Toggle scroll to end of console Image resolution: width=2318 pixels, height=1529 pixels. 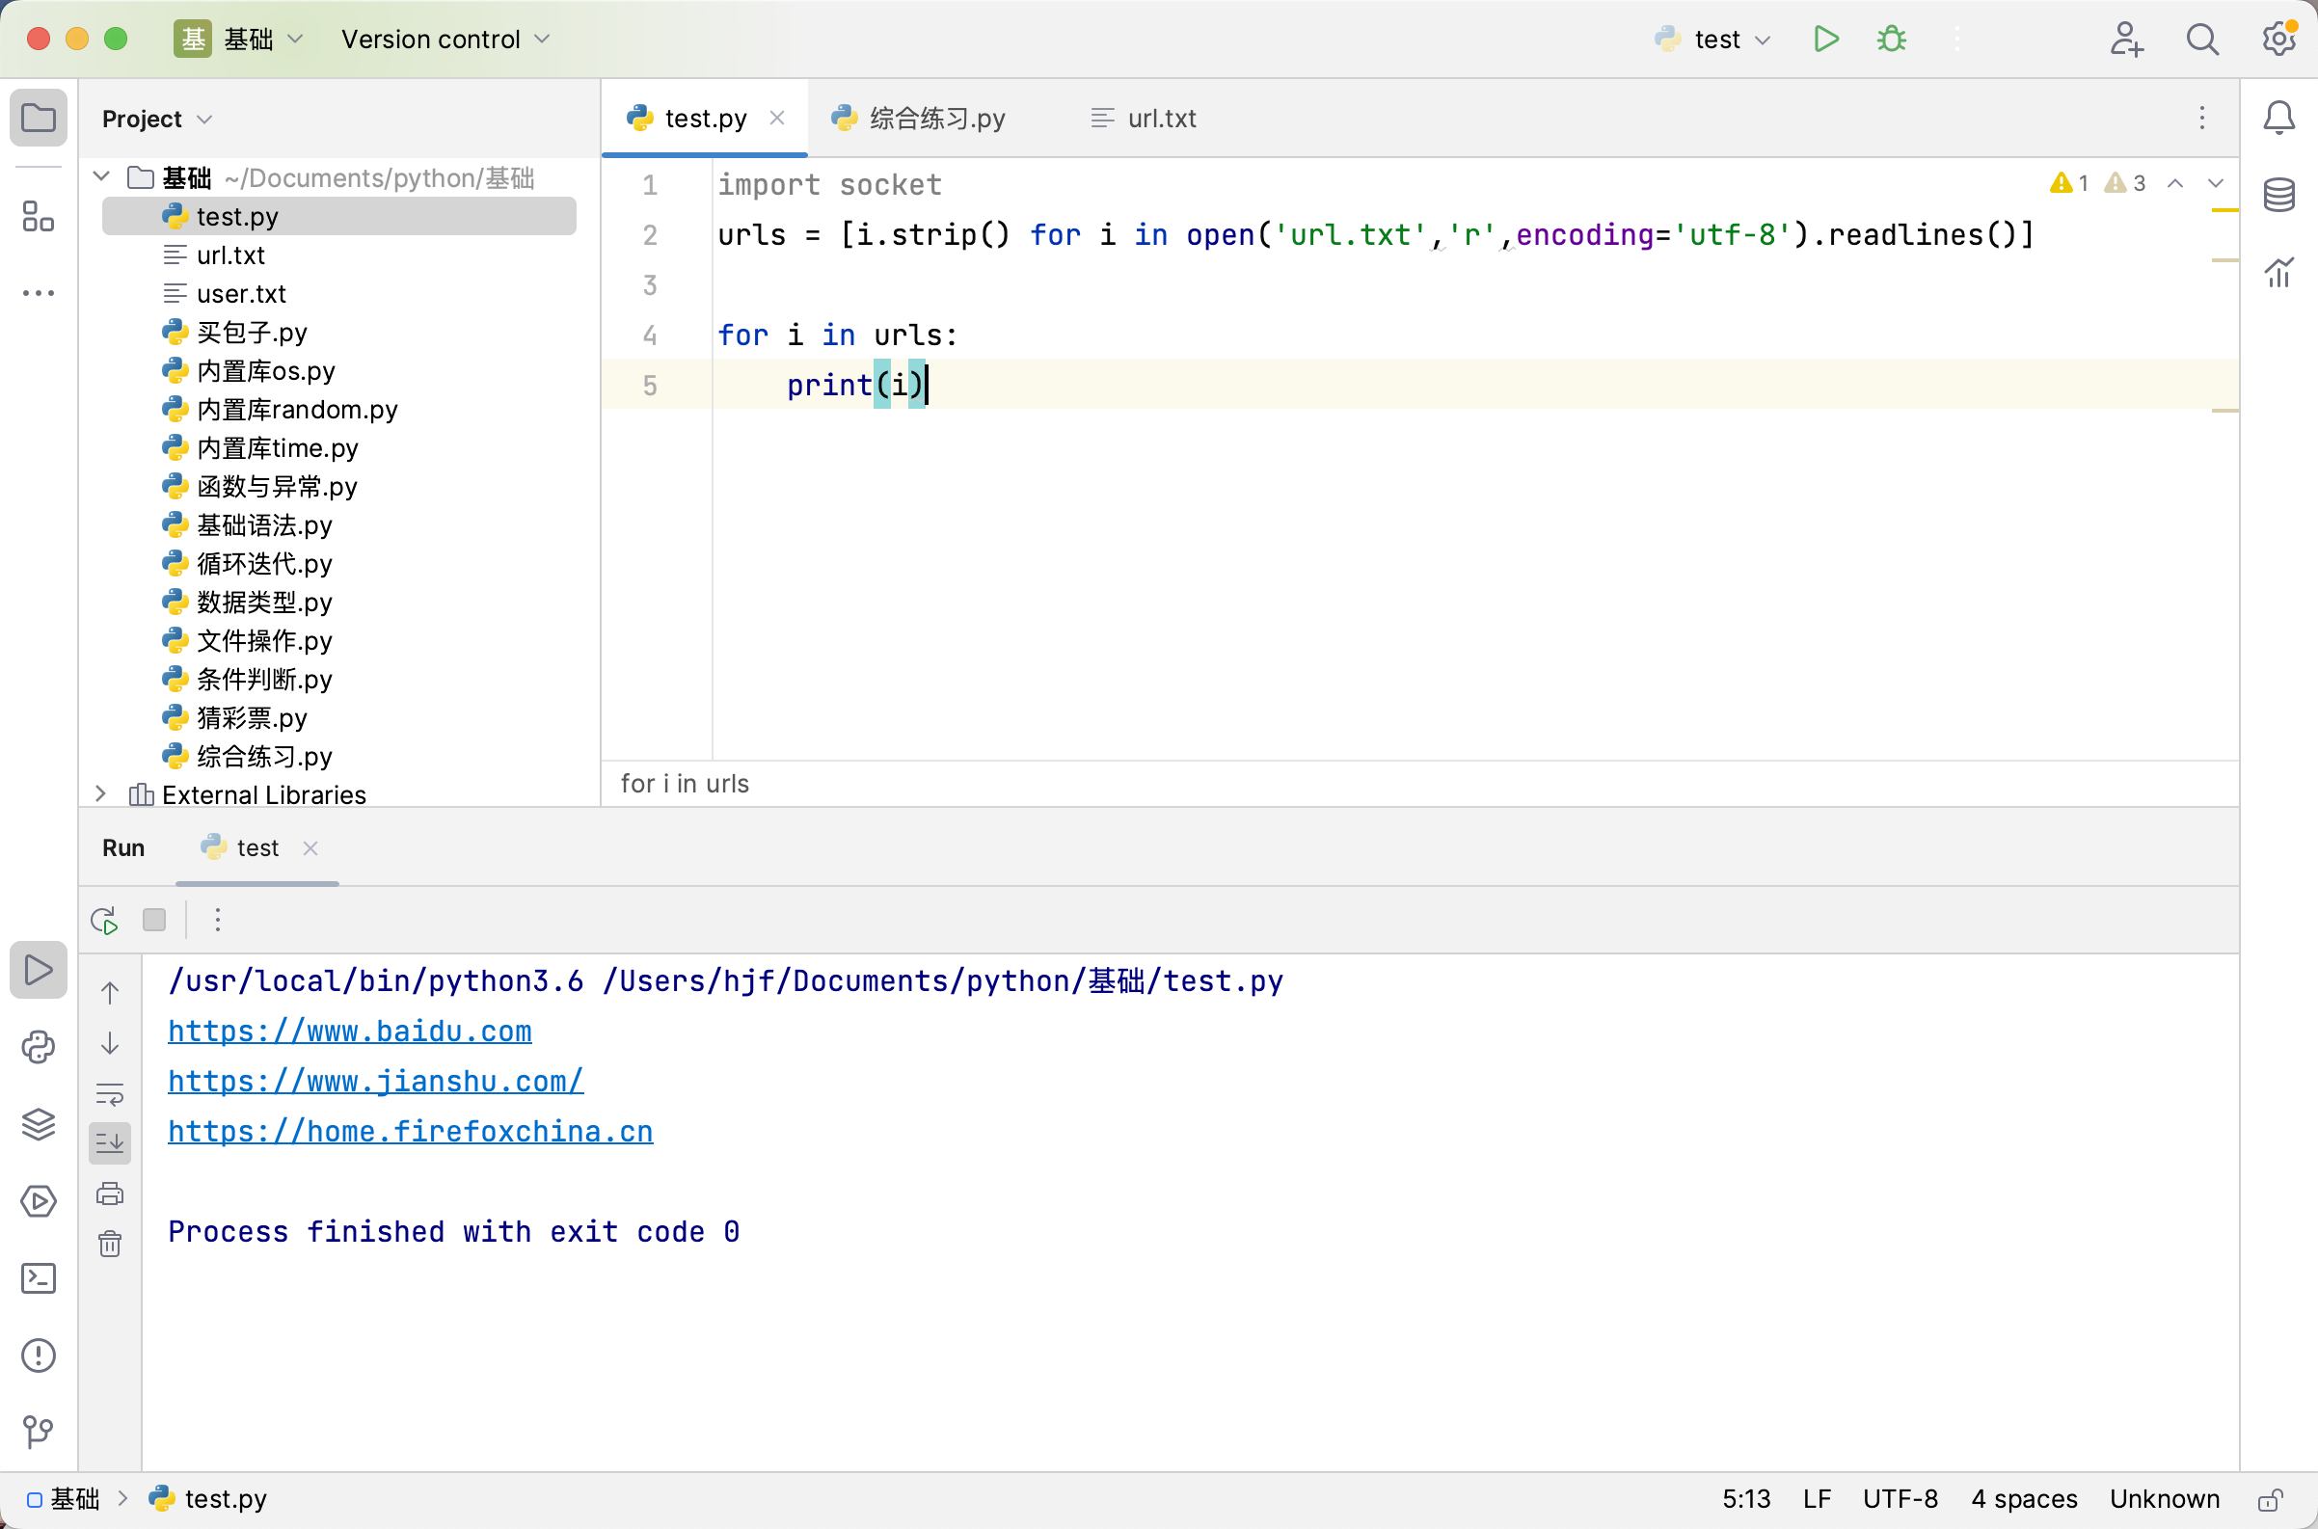click(110, 1142)
